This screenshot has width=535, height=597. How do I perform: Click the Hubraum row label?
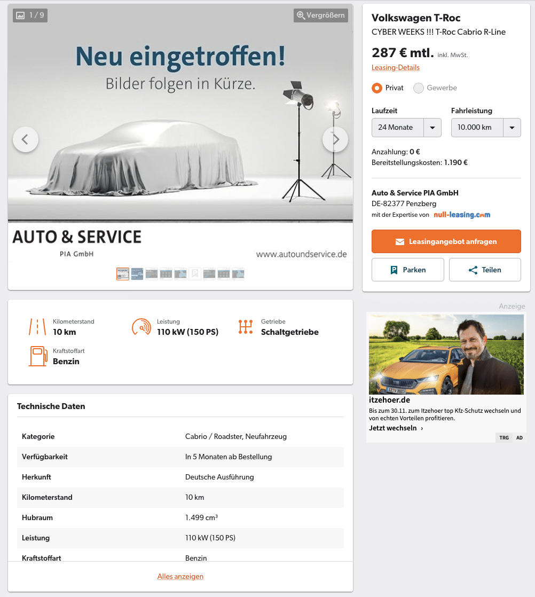click(37, 518)
